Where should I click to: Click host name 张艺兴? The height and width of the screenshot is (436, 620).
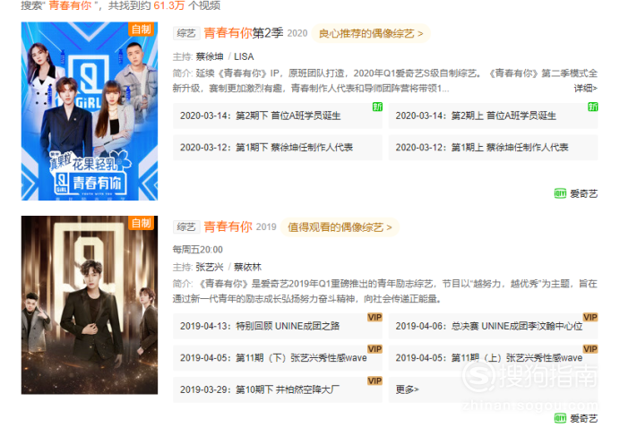210,267
